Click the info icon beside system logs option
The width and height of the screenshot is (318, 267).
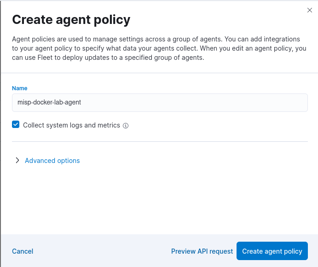click(x=126, y=126)
